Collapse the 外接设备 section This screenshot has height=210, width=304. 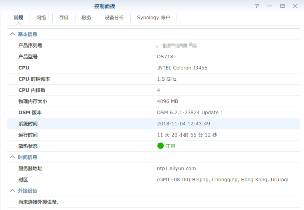click(12, 191)
